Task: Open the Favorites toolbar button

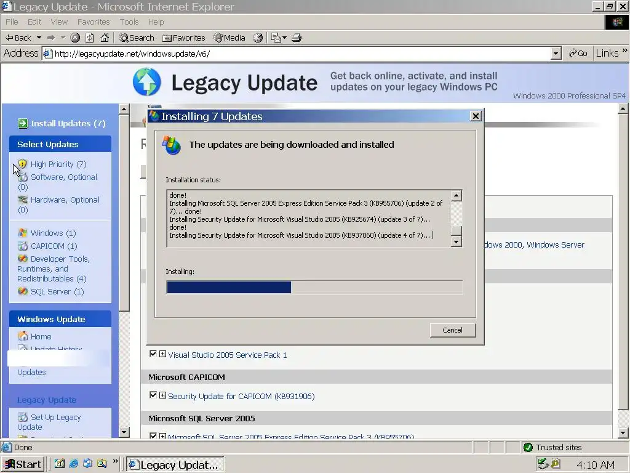Action: click(x=184, y=38)
